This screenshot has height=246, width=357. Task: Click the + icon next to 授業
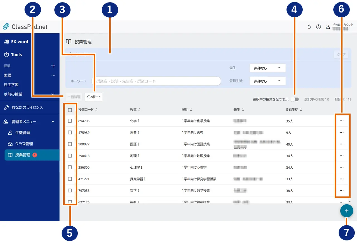click(x=53, y=66)
